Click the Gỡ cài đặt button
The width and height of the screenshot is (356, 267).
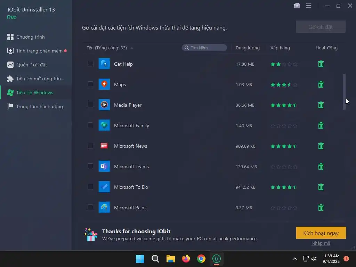[x=321, y=27]
